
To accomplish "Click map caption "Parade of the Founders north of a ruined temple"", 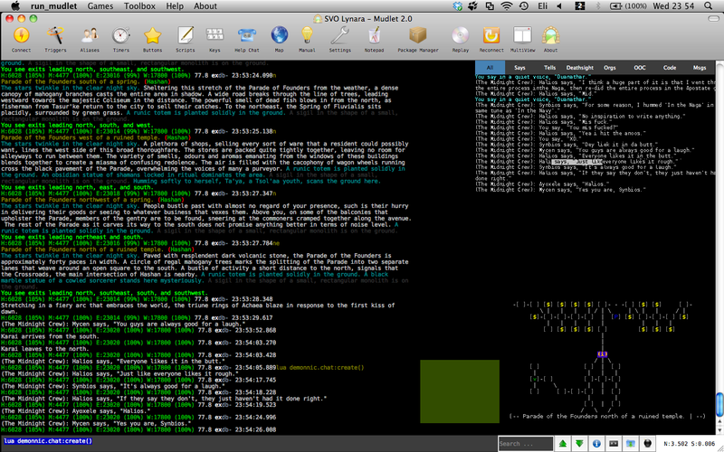I will point(604,416).
